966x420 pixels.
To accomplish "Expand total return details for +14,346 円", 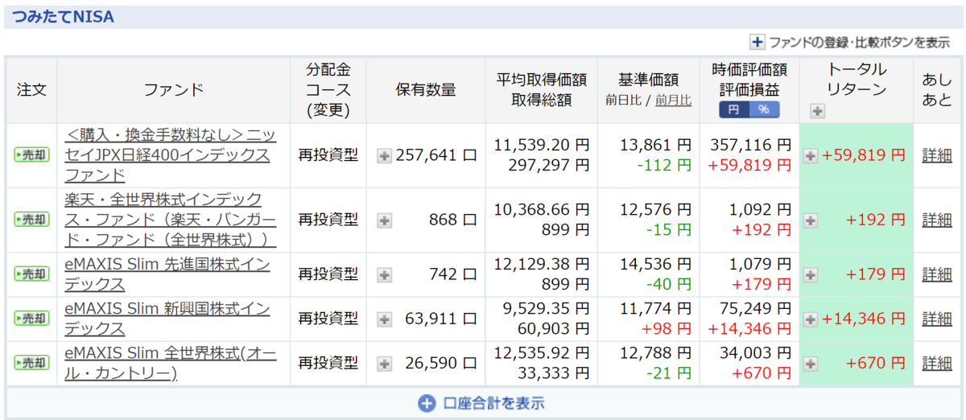I will (x=811, y=319).
